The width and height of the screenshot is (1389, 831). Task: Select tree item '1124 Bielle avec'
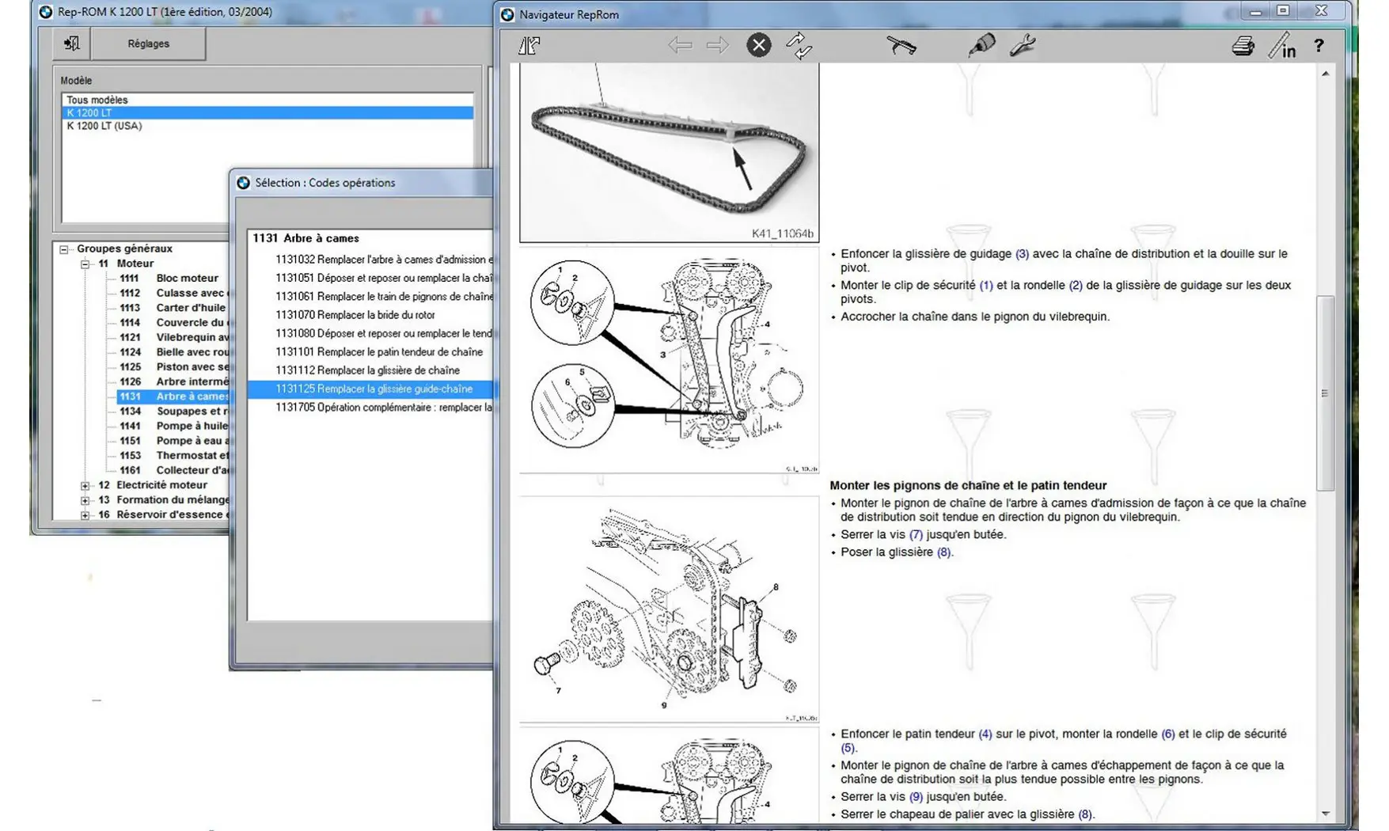click(x=173, y=352)
